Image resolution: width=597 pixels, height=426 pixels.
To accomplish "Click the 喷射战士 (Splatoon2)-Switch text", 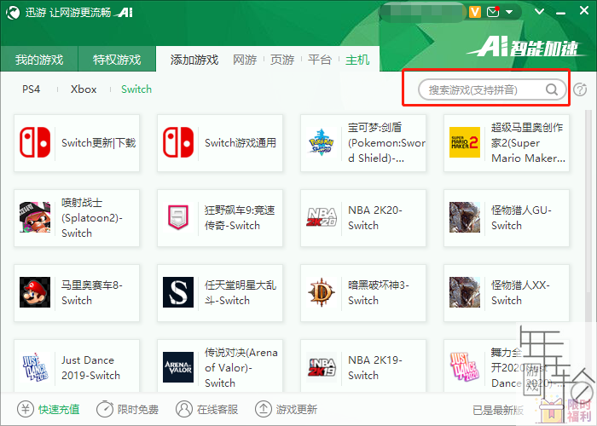I will click(x=92, y=217).
